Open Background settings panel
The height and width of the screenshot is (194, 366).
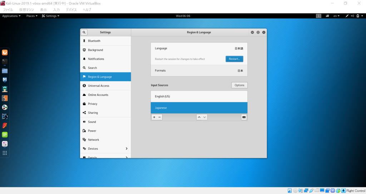point(105,50)
